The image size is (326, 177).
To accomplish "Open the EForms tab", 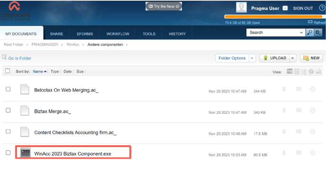I will coord(85,34).
